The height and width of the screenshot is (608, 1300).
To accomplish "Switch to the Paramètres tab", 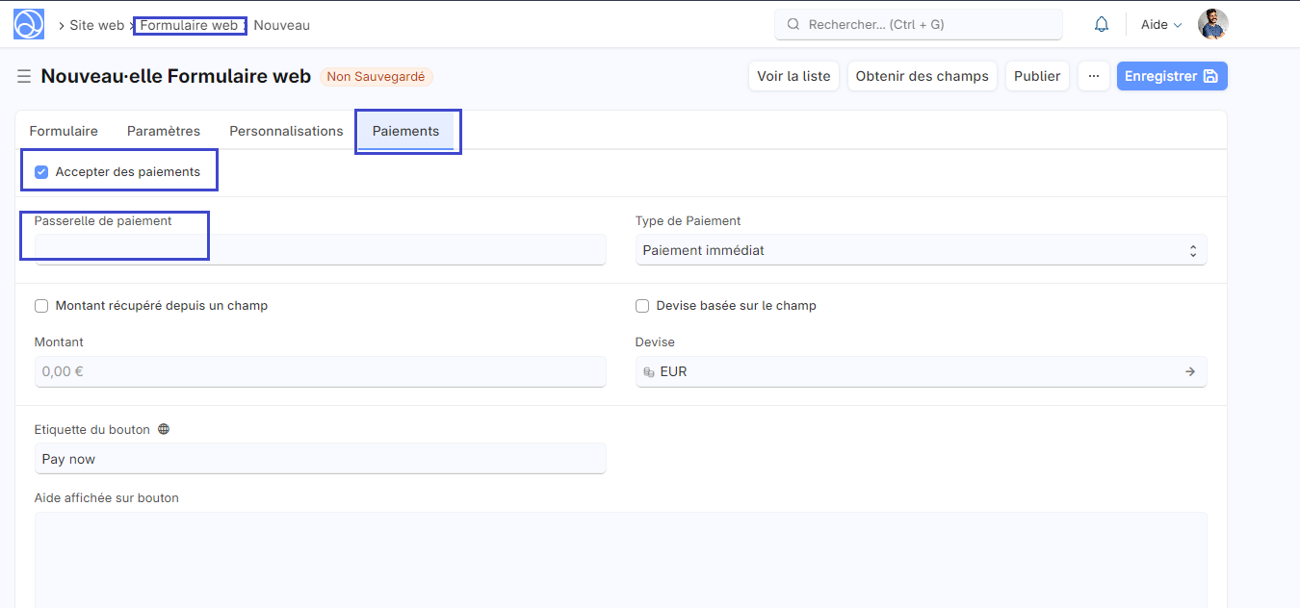I will [164, 131].
